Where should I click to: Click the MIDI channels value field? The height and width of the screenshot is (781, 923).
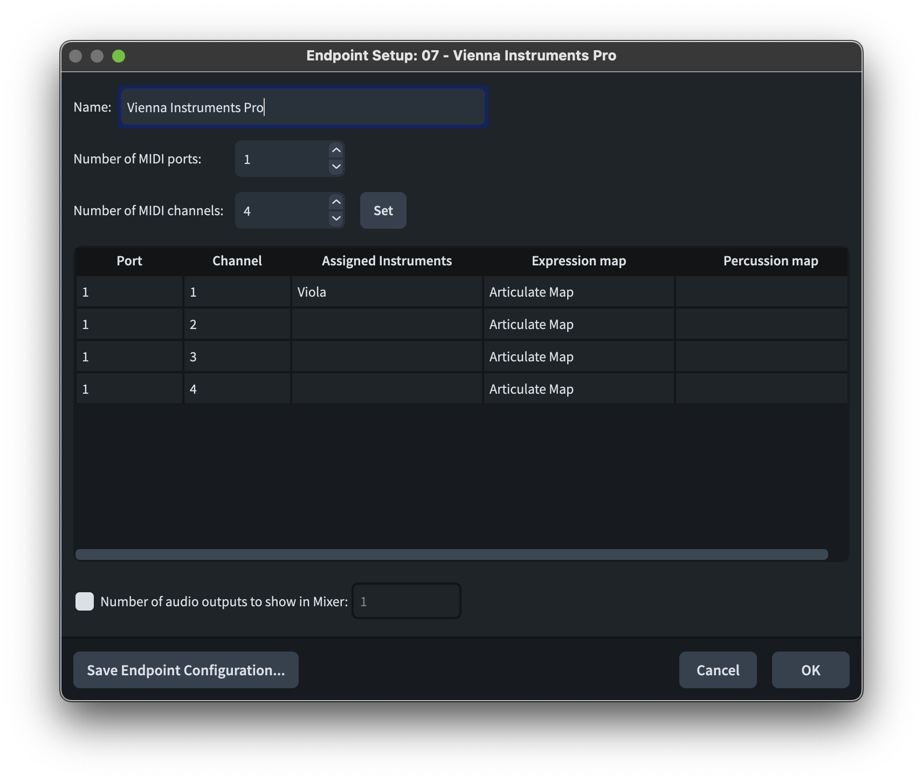[282, 211]
